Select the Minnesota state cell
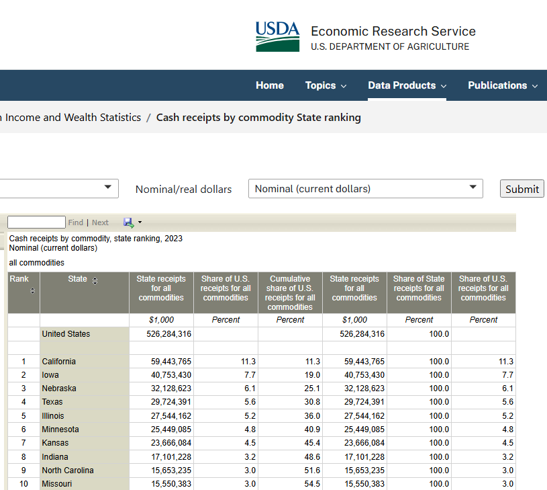 coord(85,430)
